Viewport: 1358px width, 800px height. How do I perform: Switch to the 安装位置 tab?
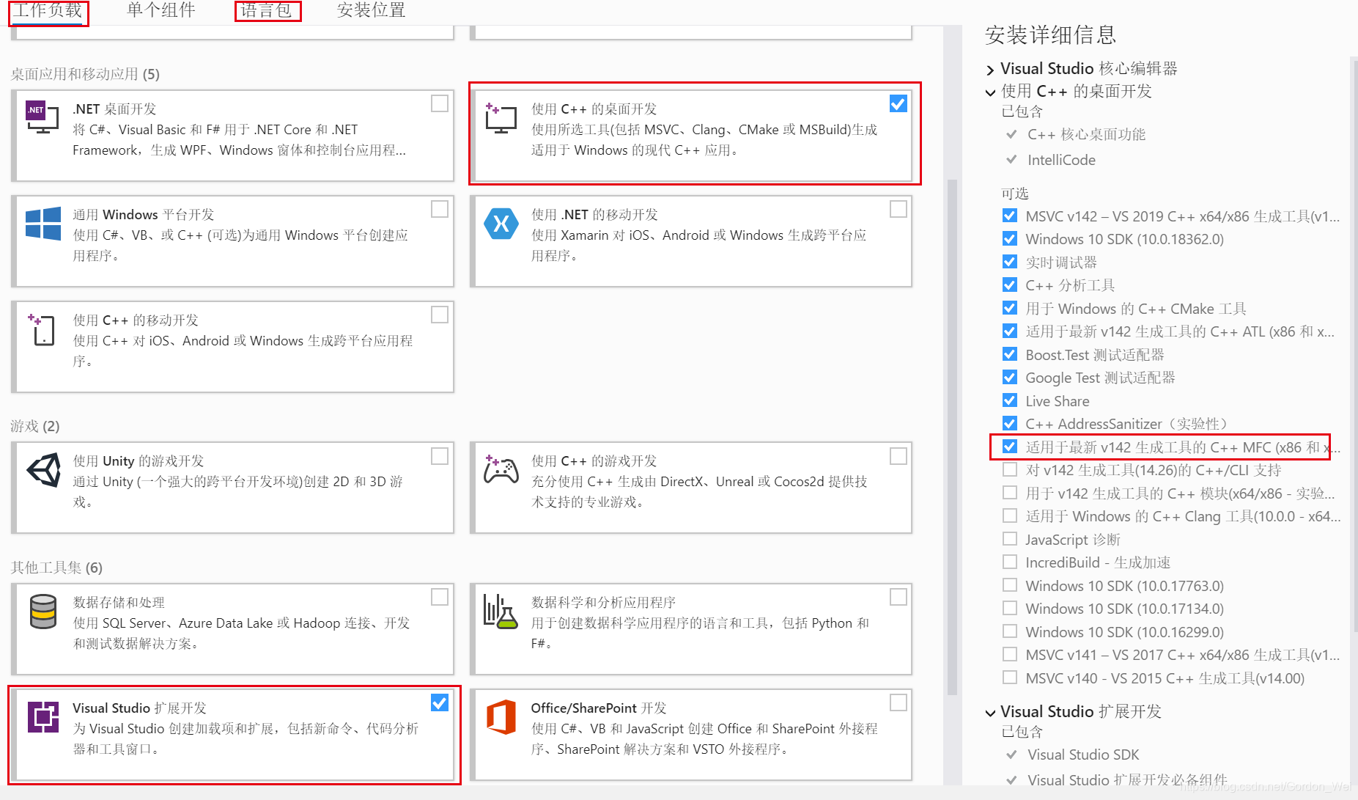[x=371, y=10]
